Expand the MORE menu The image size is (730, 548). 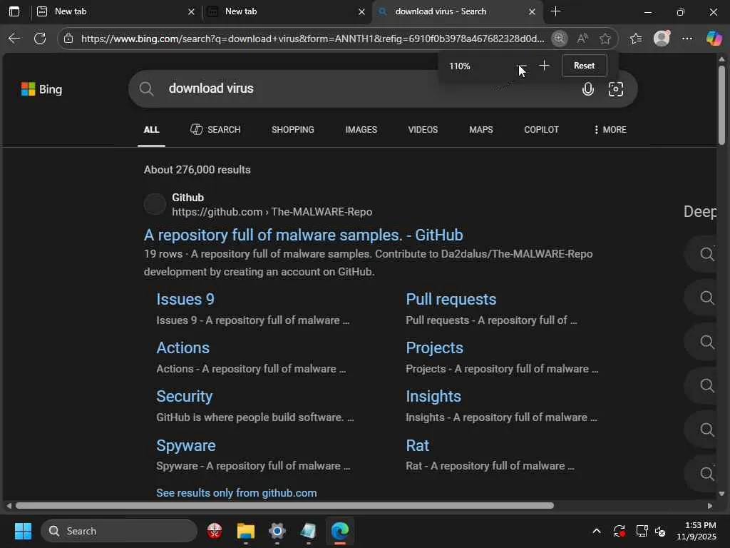[x=610, y=130]
